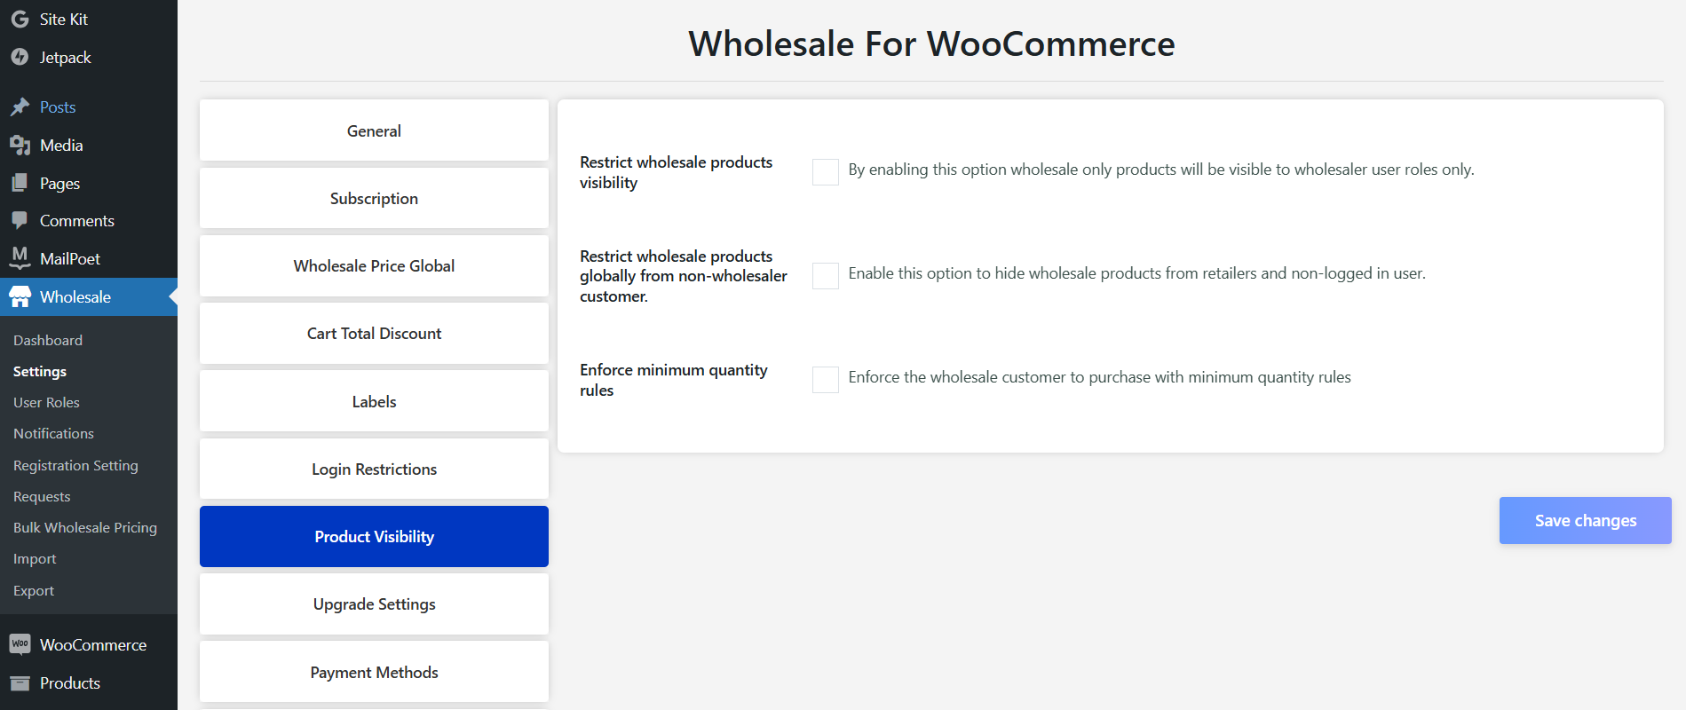Image resolution: width=1686 pixels, height=710 pixels.
Task: Check restrict wholesale products globally option
Action: [825, 276]
